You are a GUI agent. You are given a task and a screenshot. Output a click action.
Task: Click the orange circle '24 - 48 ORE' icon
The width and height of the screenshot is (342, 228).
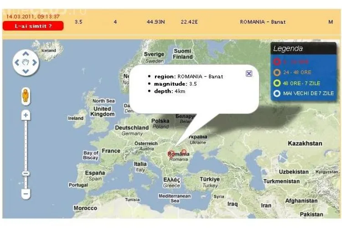click(x=277, y=72)
